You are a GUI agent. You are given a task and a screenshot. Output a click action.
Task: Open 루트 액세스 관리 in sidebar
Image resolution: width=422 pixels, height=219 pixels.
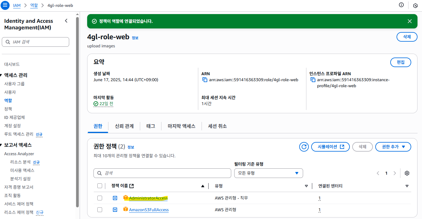click(19, 134)
